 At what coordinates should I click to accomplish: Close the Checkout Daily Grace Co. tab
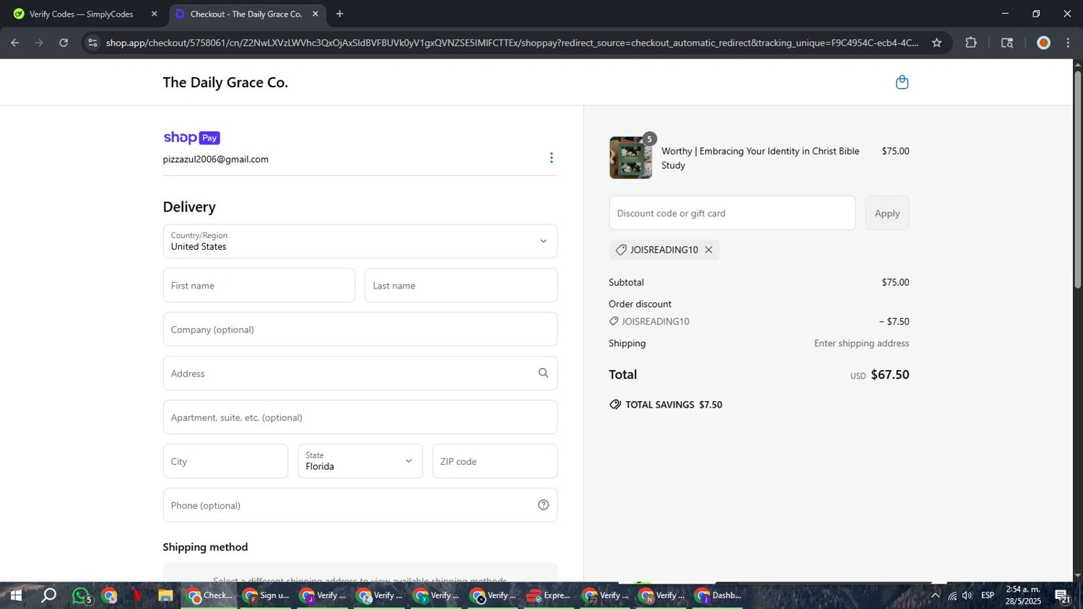click(x=316, y=14)
